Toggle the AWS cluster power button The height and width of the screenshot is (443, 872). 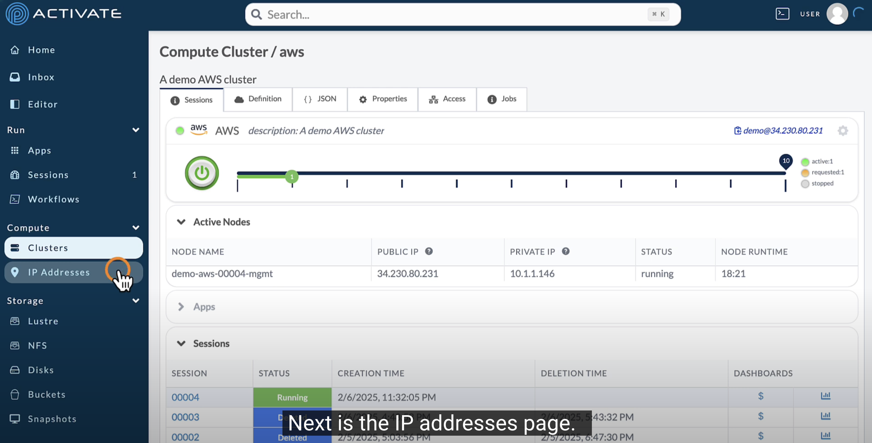[x=202, y=173]
